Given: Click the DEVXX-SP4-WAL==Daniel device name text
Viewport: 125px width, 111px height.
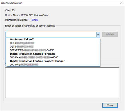Looking at the screenshot, I should point(35,15).
